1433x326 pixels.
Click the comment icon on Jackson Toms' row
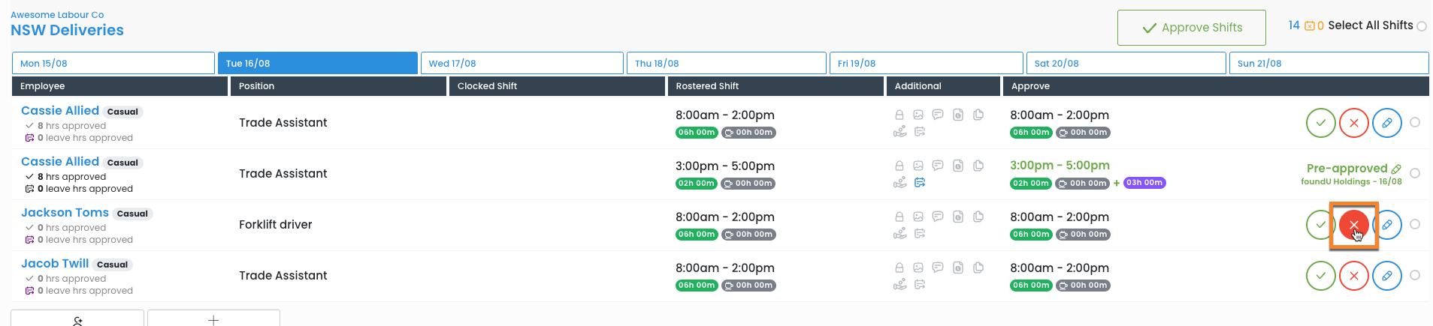[x=938, y=217]
